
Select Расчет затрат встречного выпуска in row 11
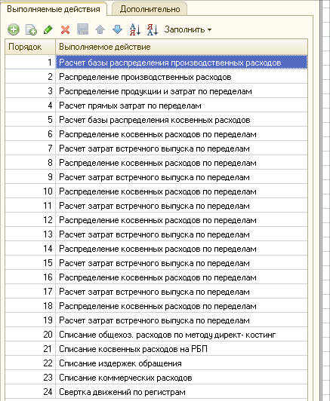pyautogui.click(x=182, y=206)
